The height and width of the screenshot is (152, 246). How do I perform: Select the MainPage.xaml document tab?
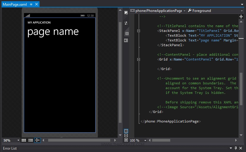15,5
